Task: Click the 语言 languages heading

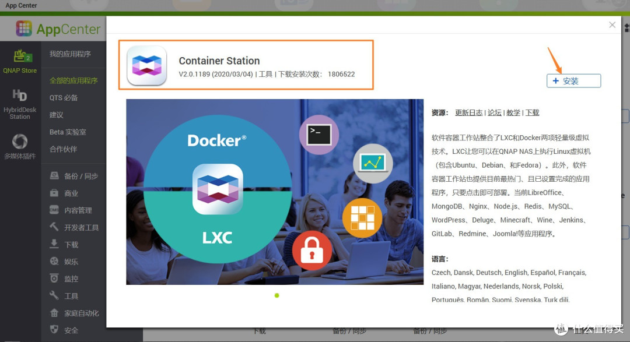Action: pos(440,259)
